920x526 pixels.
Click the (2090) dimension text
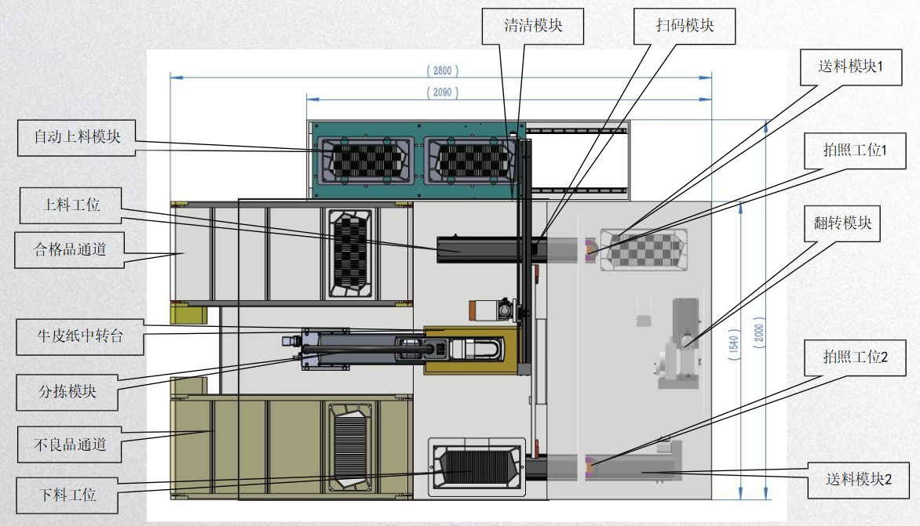click(x=442, y=93)
